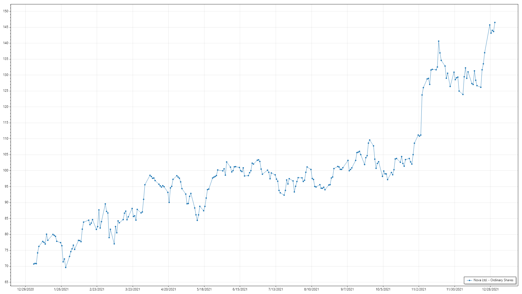This screenshot has width=522, height=294.
Task: Select the first data point of the series
Action: (x=34, y=264)
